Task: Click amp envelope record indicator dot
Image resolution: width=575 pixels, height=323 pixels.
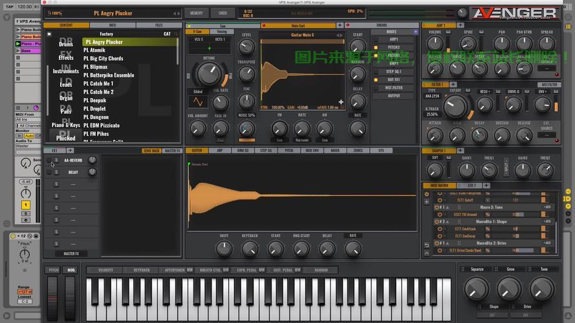Action: click(x=557, y=75)
